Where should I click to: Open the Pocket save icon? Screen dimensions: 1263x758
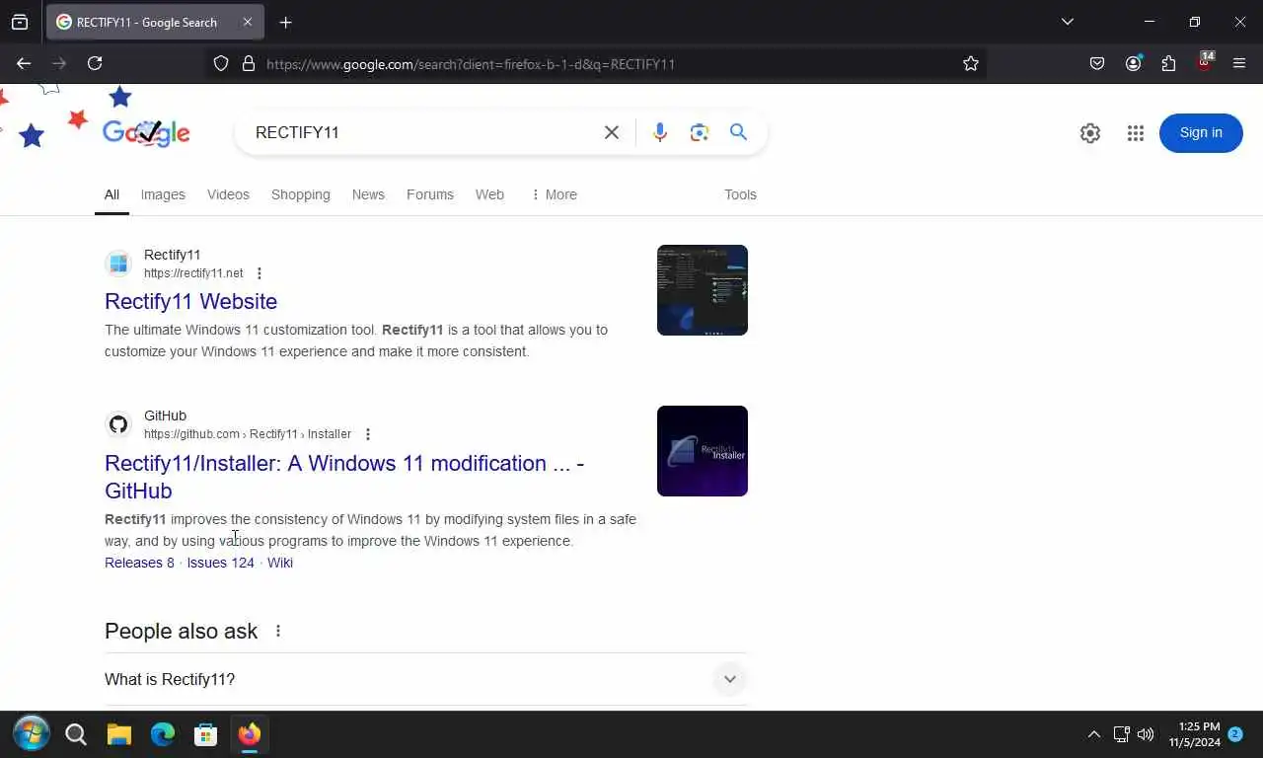click(1097, 63)
